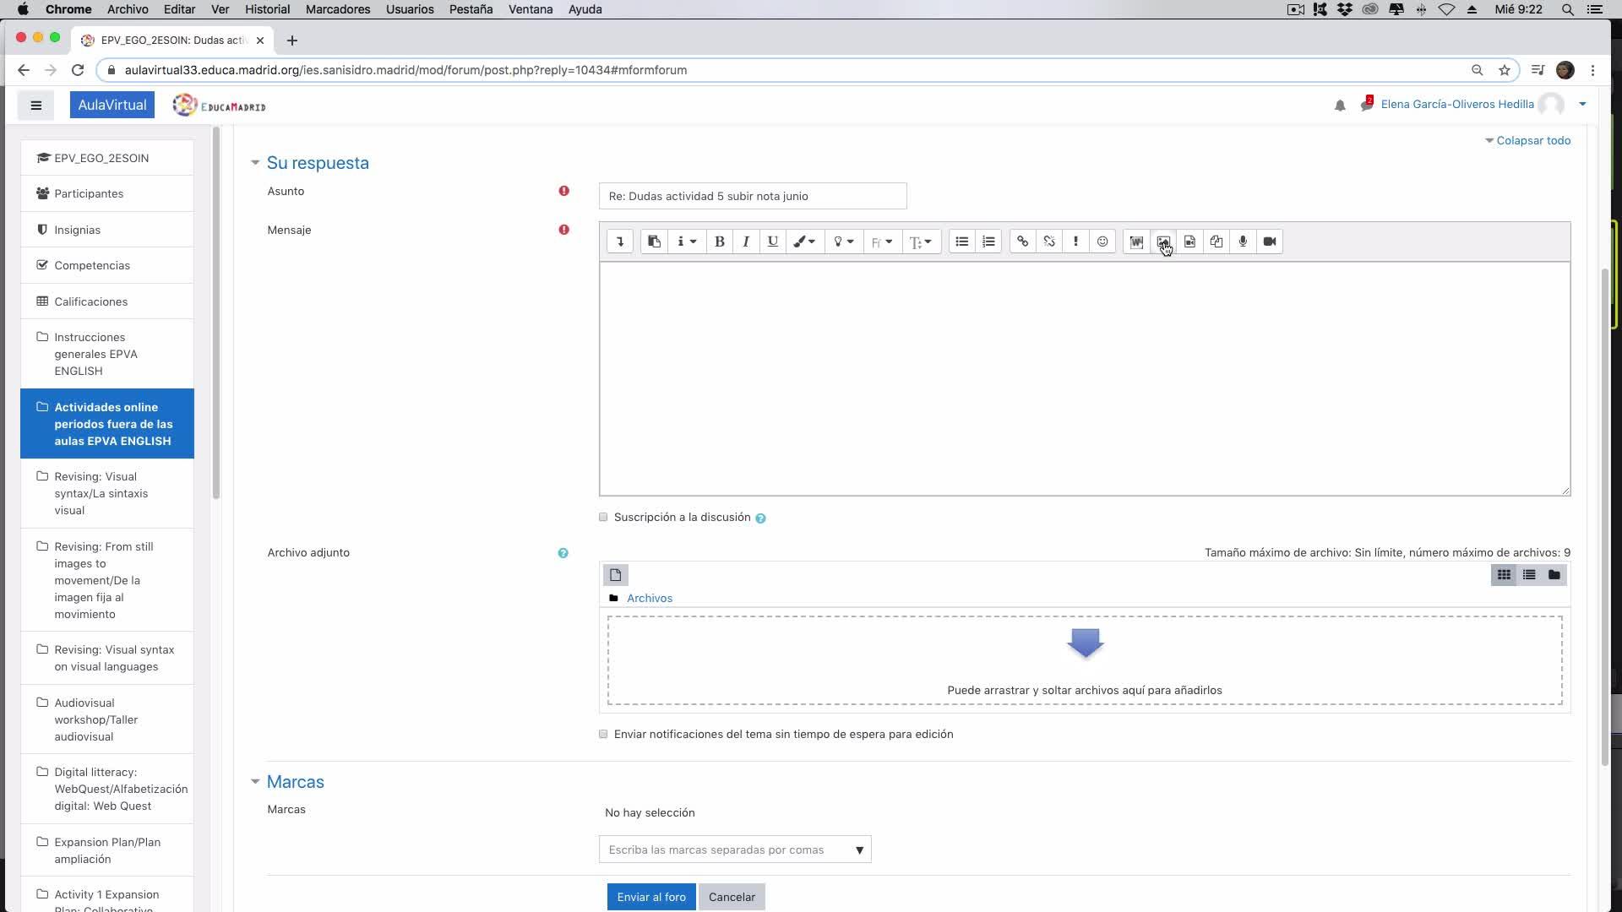This screenshot has height=912, width=1622.
Task: Check Enviar notificaciones sin tiempo de espera
Action: 603,734
